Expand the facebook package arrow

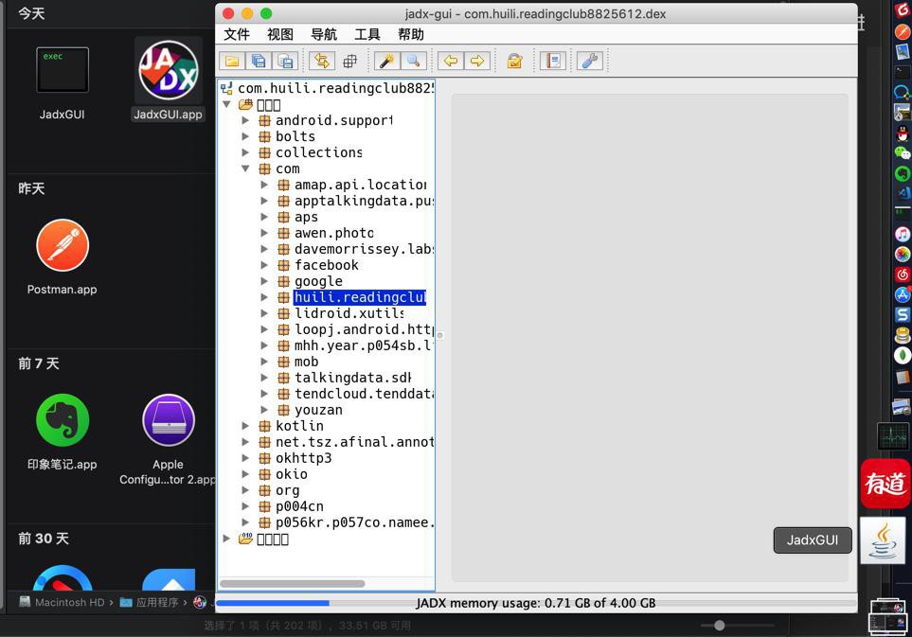coord(264,265)
